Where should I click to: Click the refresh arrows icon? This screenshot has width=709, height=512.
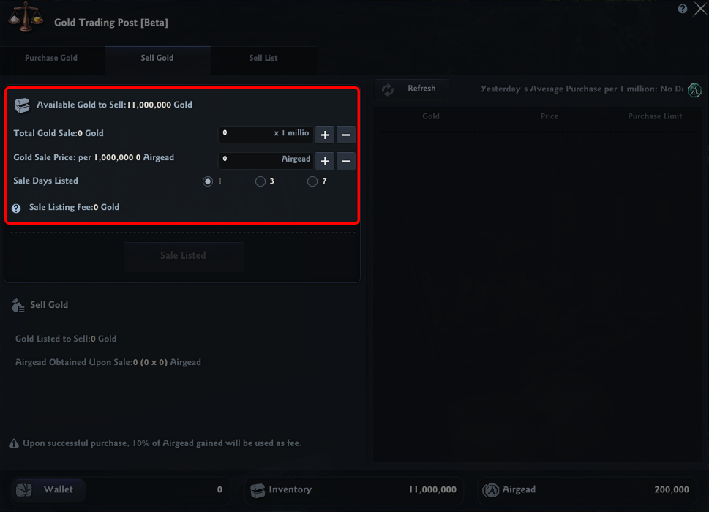coord(388,89)
